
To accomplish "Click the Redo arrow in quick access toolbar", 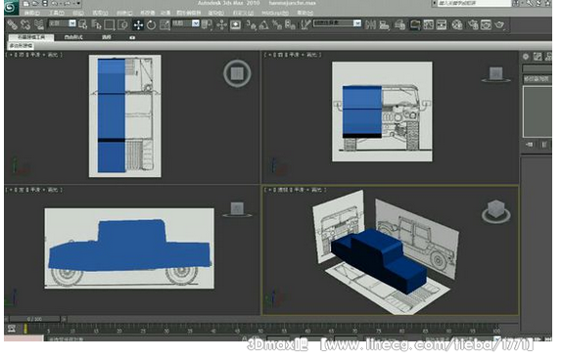I will click(x=67, y=4).
